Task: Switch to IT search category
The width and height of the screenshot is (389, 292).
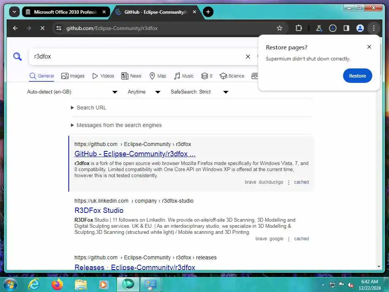Action: (x=207, y=76)
